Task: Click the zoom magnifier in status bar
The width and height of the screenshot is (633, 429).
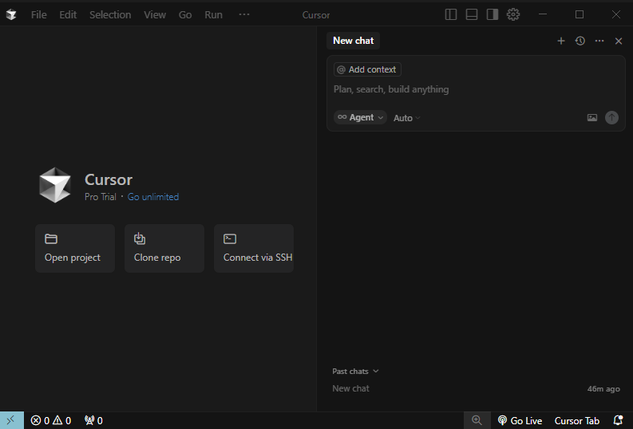Action: 477,420
